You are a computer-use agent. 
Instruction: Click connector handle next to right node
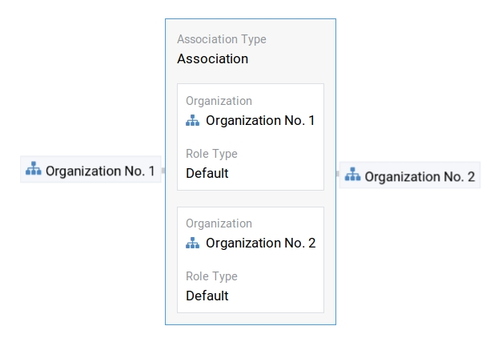pyautogui.click(x=338, y=173)
